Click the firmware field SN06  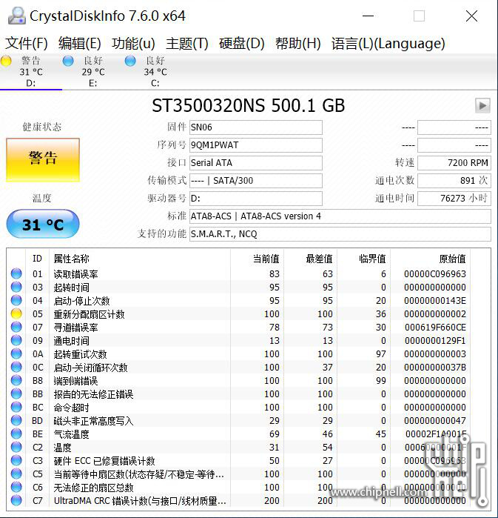point(255,127)
